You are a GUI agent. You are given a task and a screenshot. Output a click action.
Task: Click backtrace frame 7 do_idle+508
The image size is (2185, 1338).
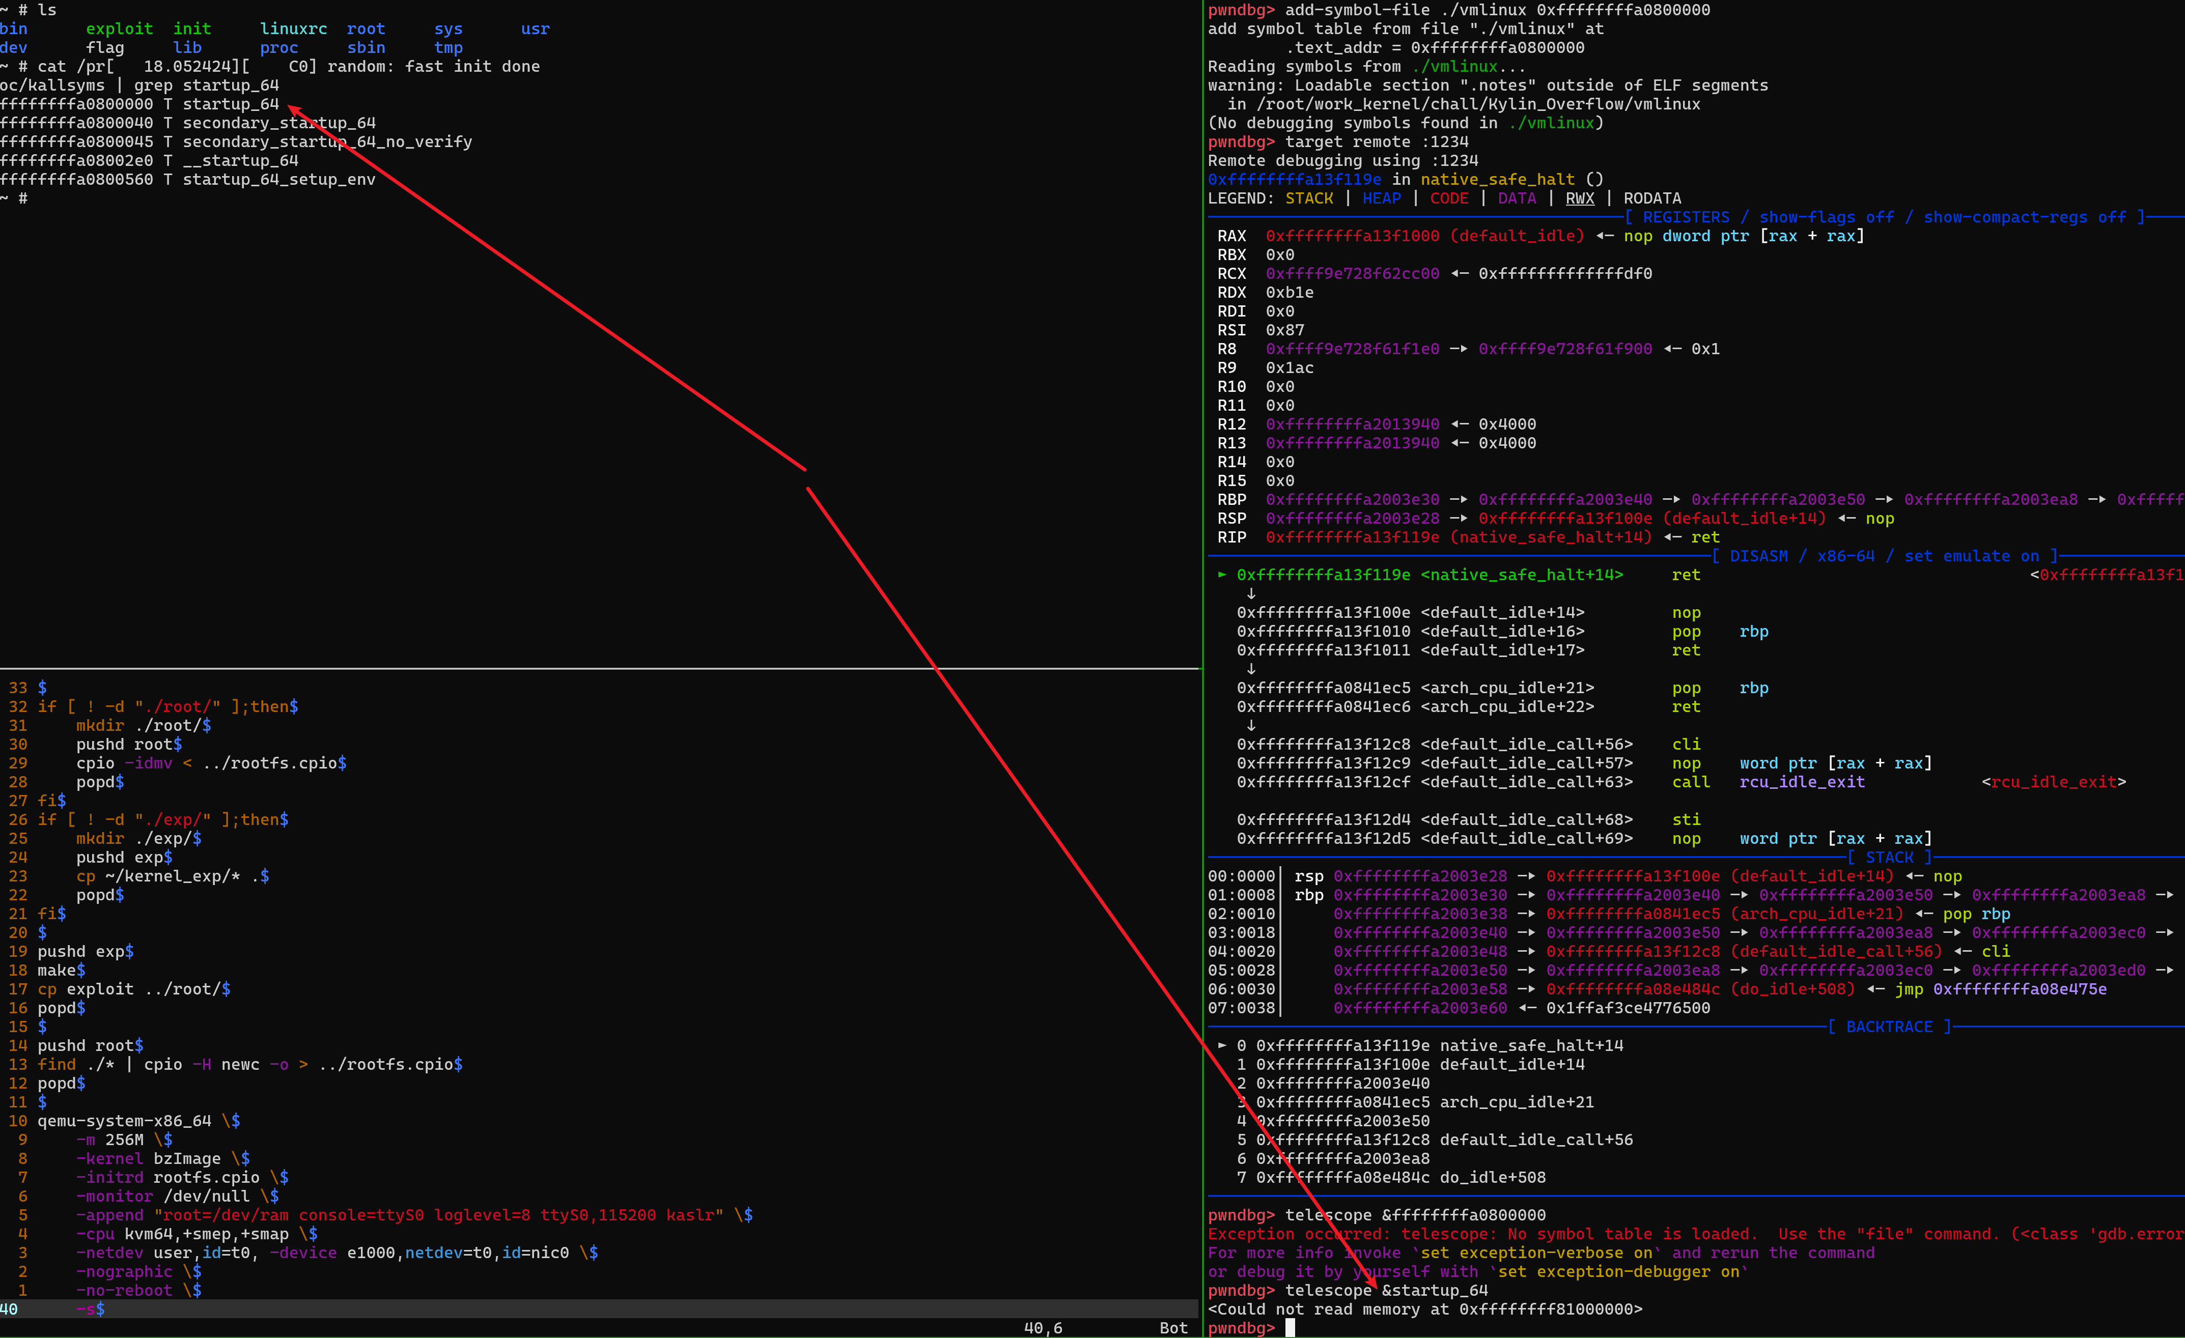[x=1390, y=1178]
